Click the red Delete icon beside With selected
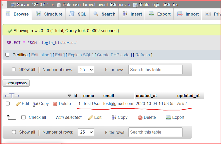221x144 pixels. tap(140, 117)
